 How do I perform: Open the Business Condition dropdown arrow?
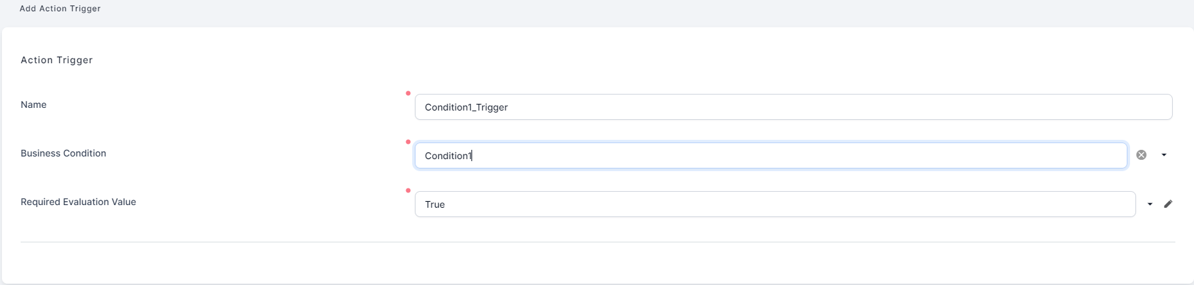coord(1164,155)
